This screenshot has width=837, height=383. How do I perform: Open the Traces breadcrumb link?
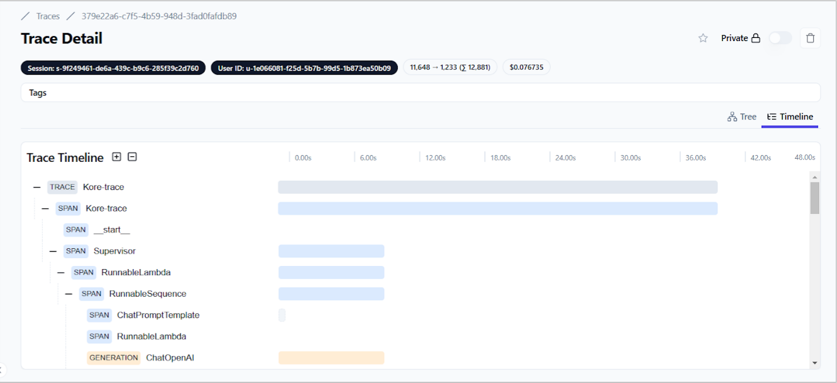[48, 17]
